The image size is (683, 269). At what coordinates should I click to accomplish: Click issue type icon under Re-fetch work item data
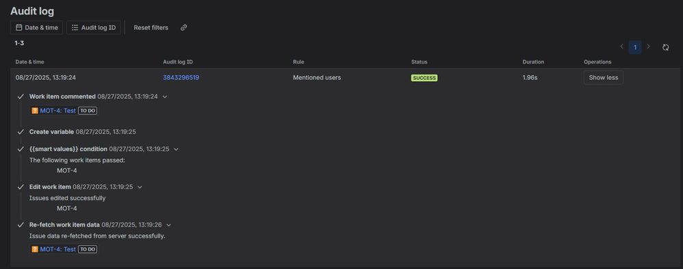35,249
